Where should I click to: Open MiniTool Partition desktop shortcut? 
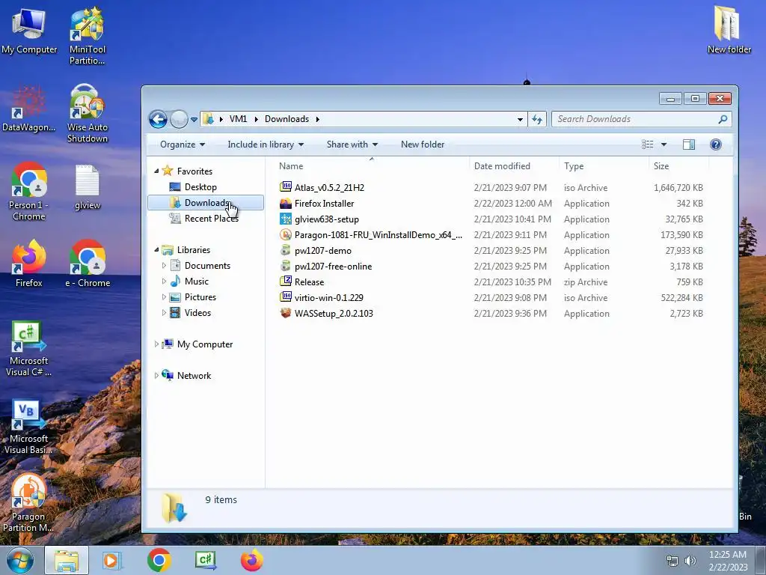tap(87, 35)
